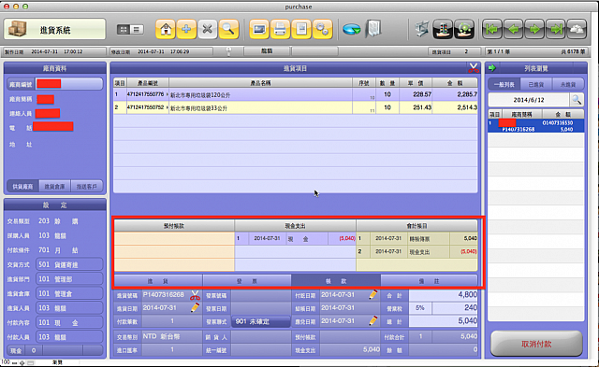Click the blue plus add-record icon
Image resolution: width=599 pixels, height=367 pixels.
coord(186,29)
